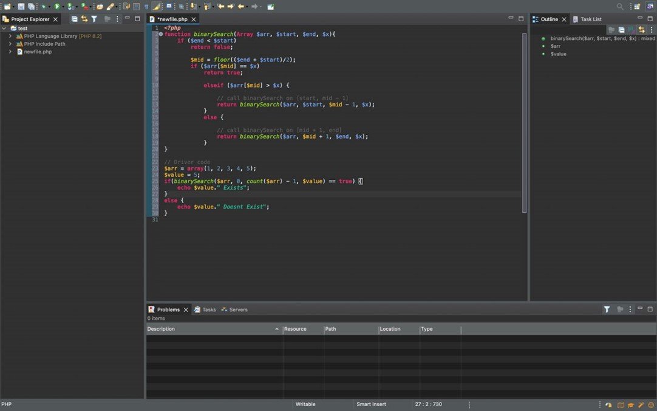657x411 pixels.
Task: Start debugging with the bug icon
Action: pos(43,6)
